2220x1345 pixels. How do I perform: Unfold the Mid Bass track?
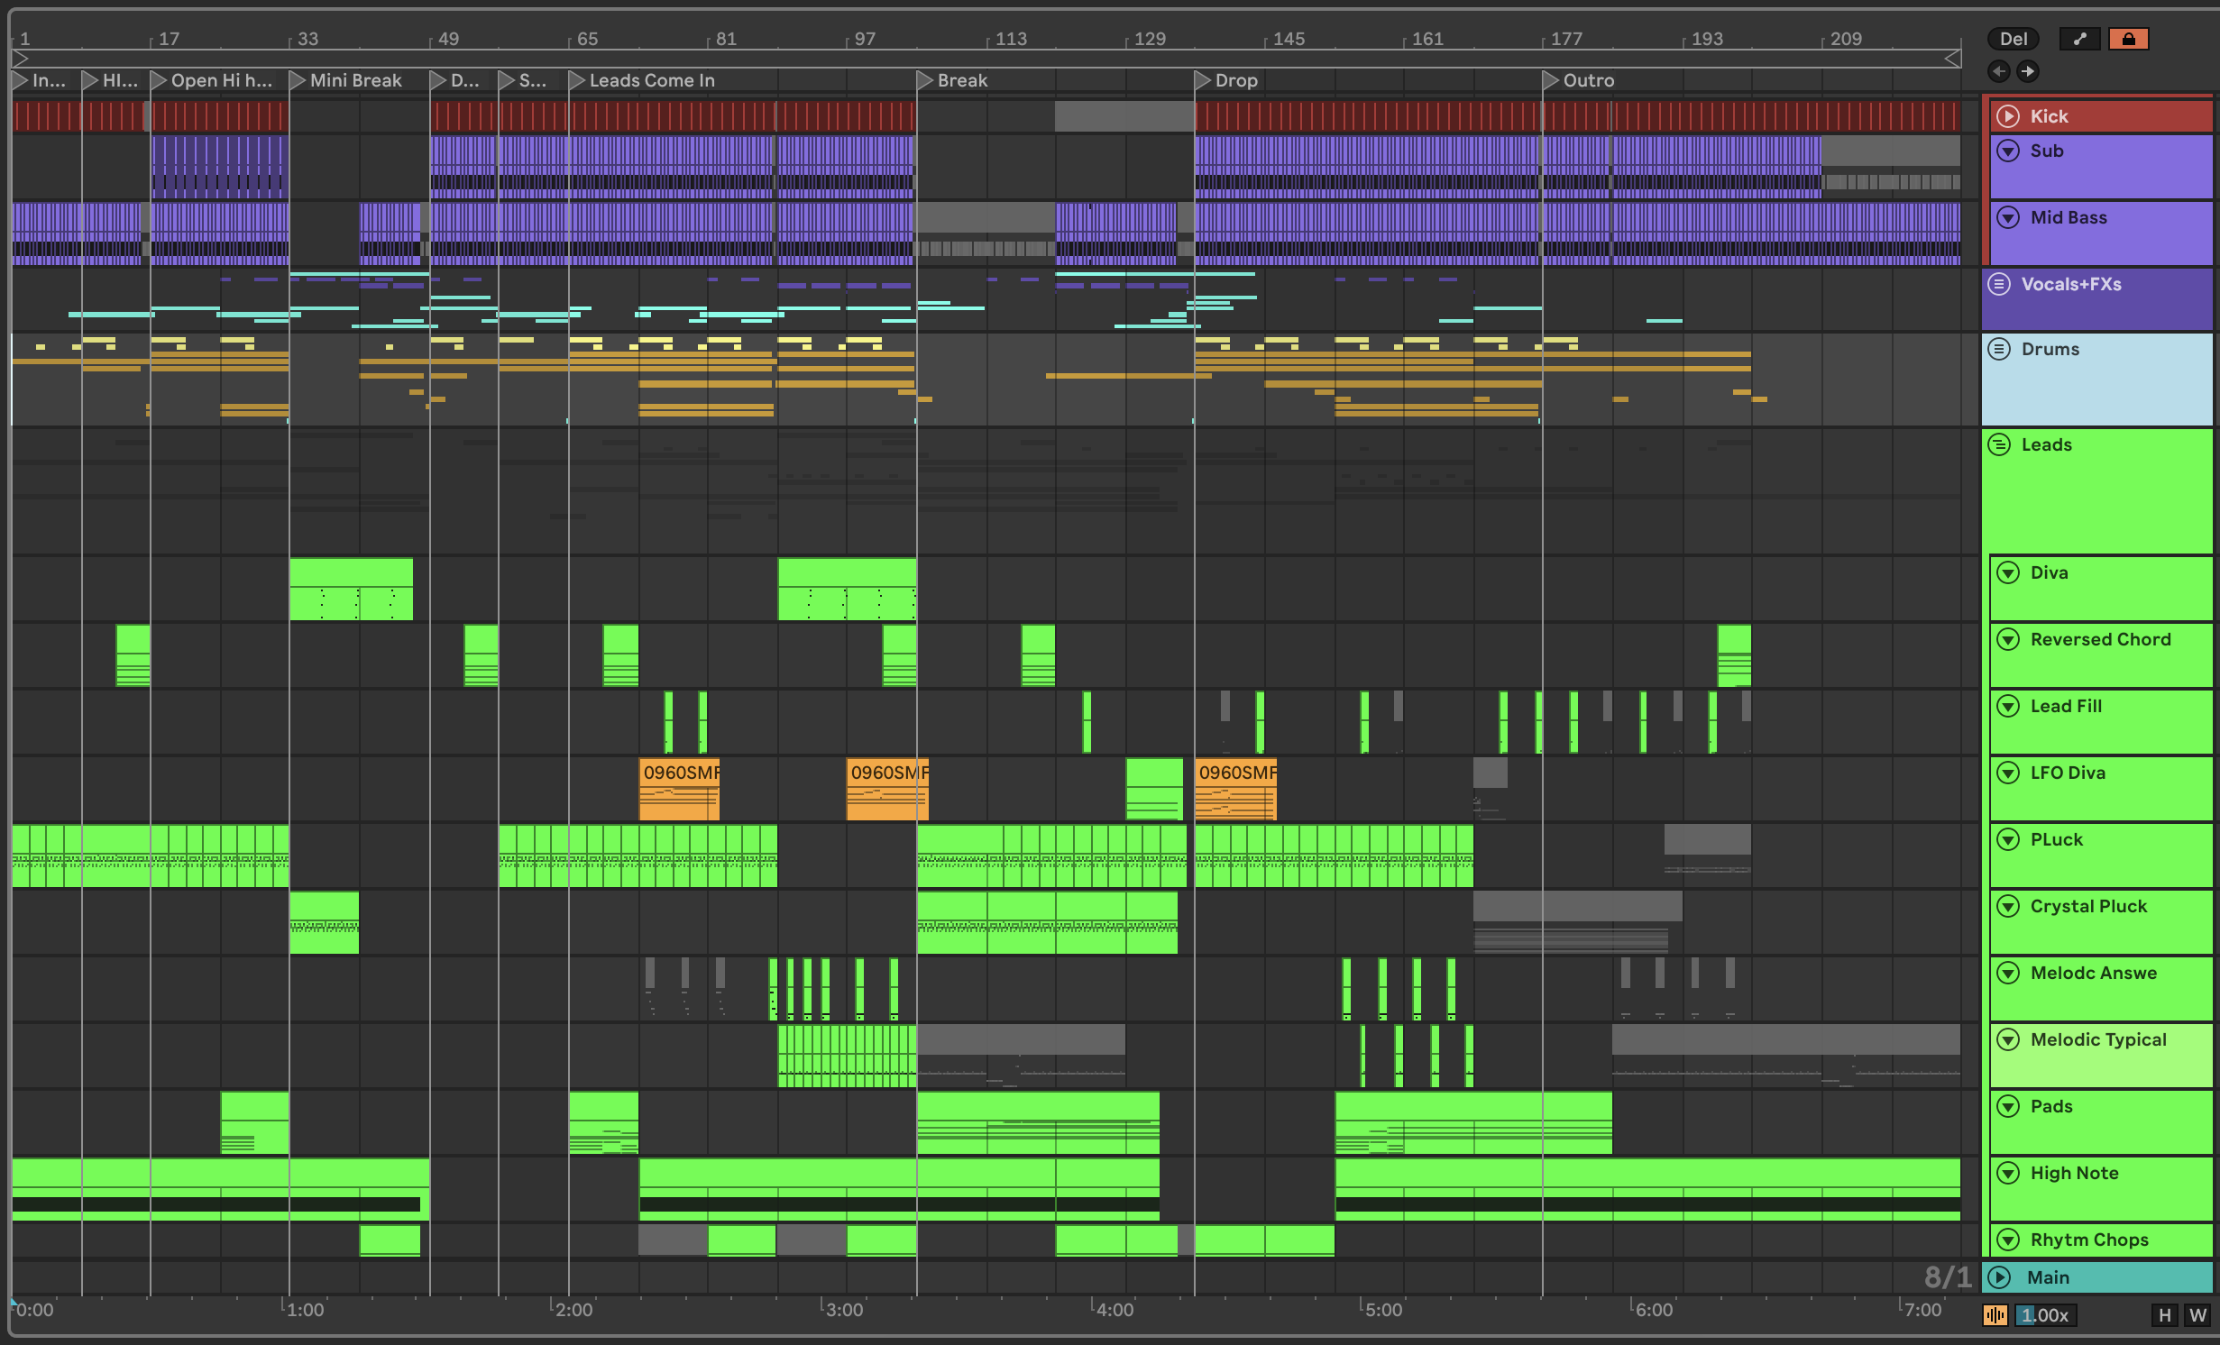(x=2008, y=217)
